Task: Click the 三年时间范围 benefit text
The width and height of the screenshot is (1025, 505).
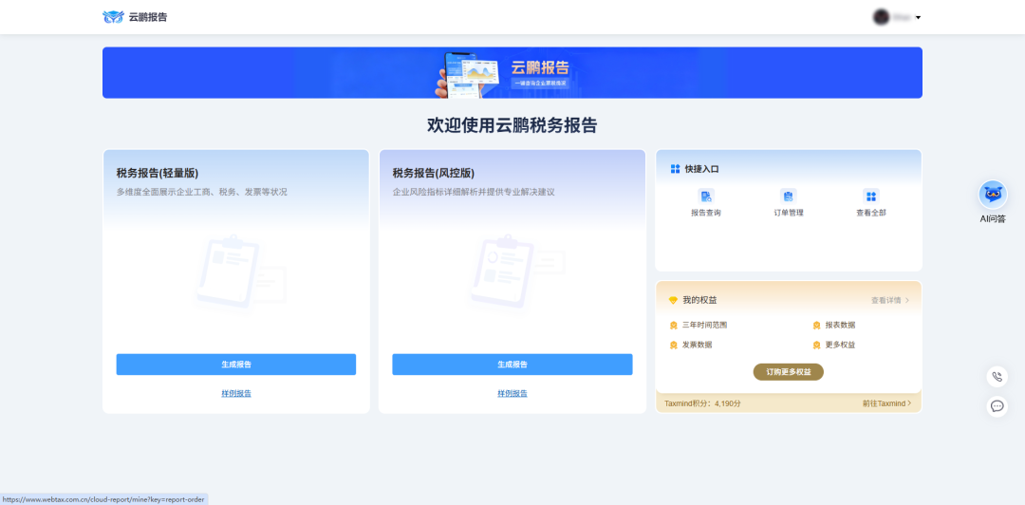Action: pos(704,325)
